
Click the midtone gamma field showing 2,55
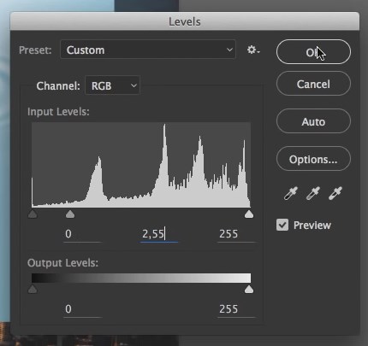(159, 234)
